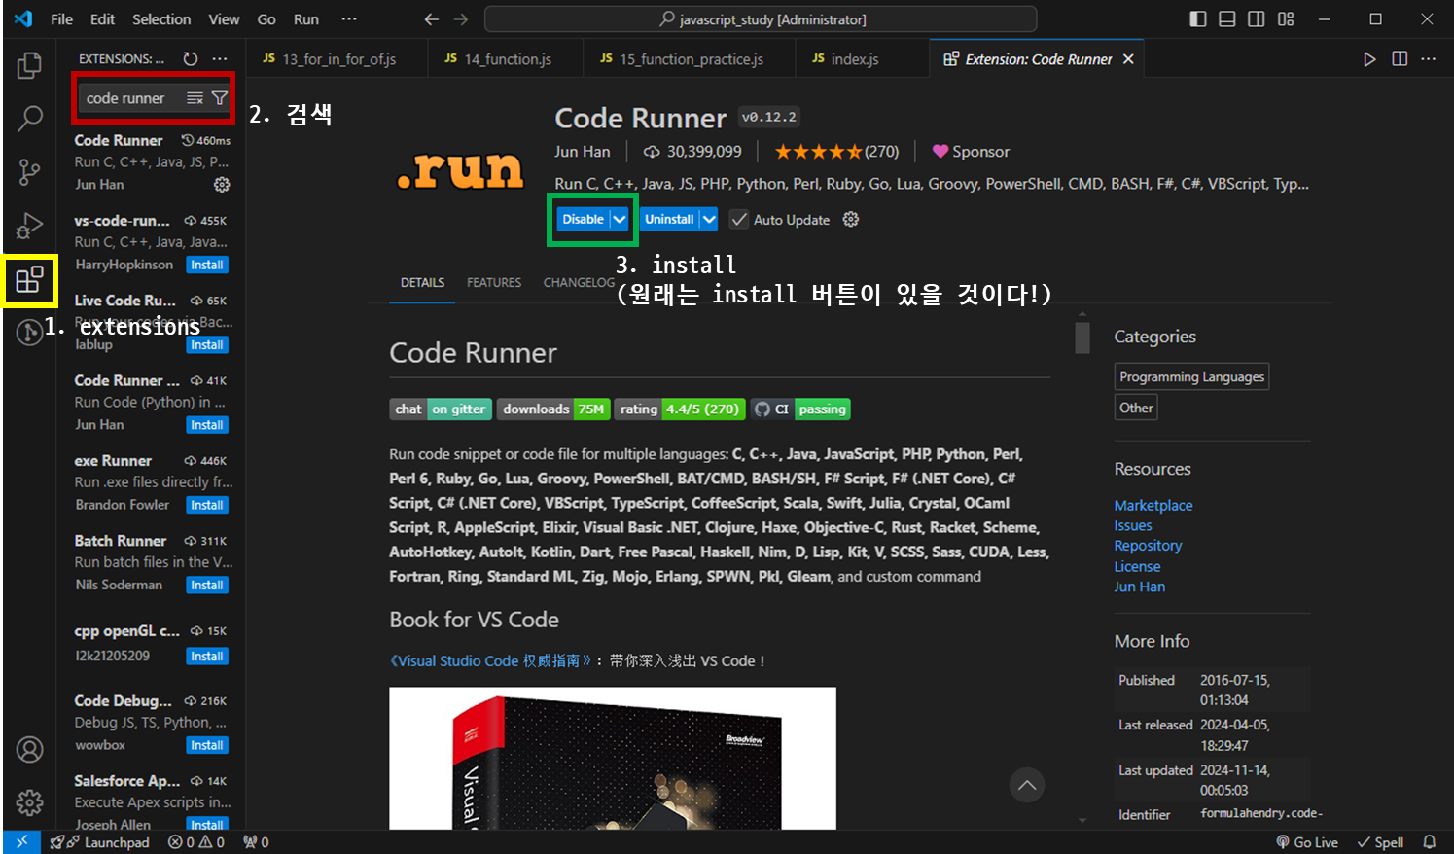The image size is (1454, 854).
Task: Open the Issues resource link
Action: [x=1133, y=526]
